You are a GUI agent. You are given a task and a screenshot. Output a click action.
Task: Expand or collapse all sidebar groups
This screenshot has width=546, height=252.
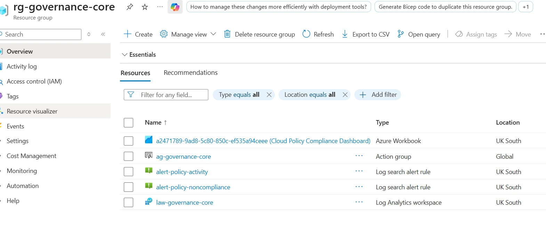point(89,34)
